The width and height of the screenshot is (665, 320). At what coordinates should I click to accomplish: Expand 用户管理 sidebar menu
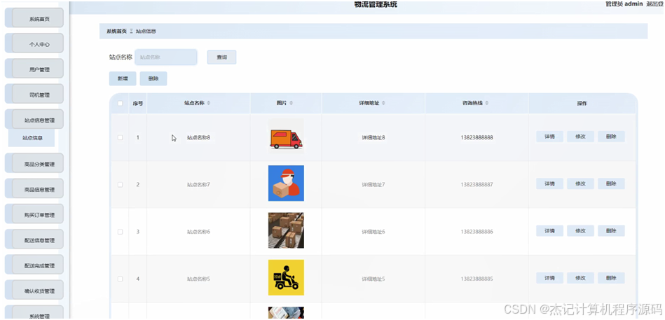coord(34,69)
